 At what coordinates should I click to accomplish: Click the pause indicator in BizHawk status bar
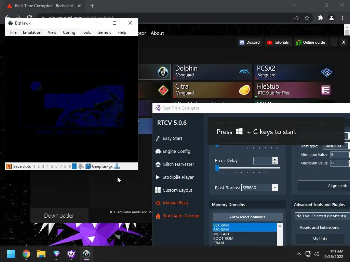tap(74, 166)
